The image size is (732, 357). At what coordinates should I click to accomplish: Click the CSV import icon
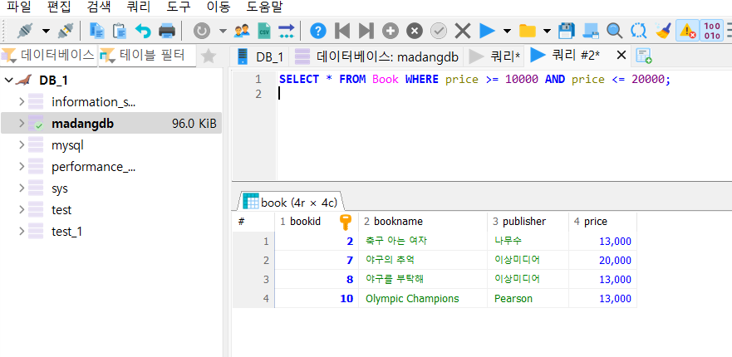[265, 32]
